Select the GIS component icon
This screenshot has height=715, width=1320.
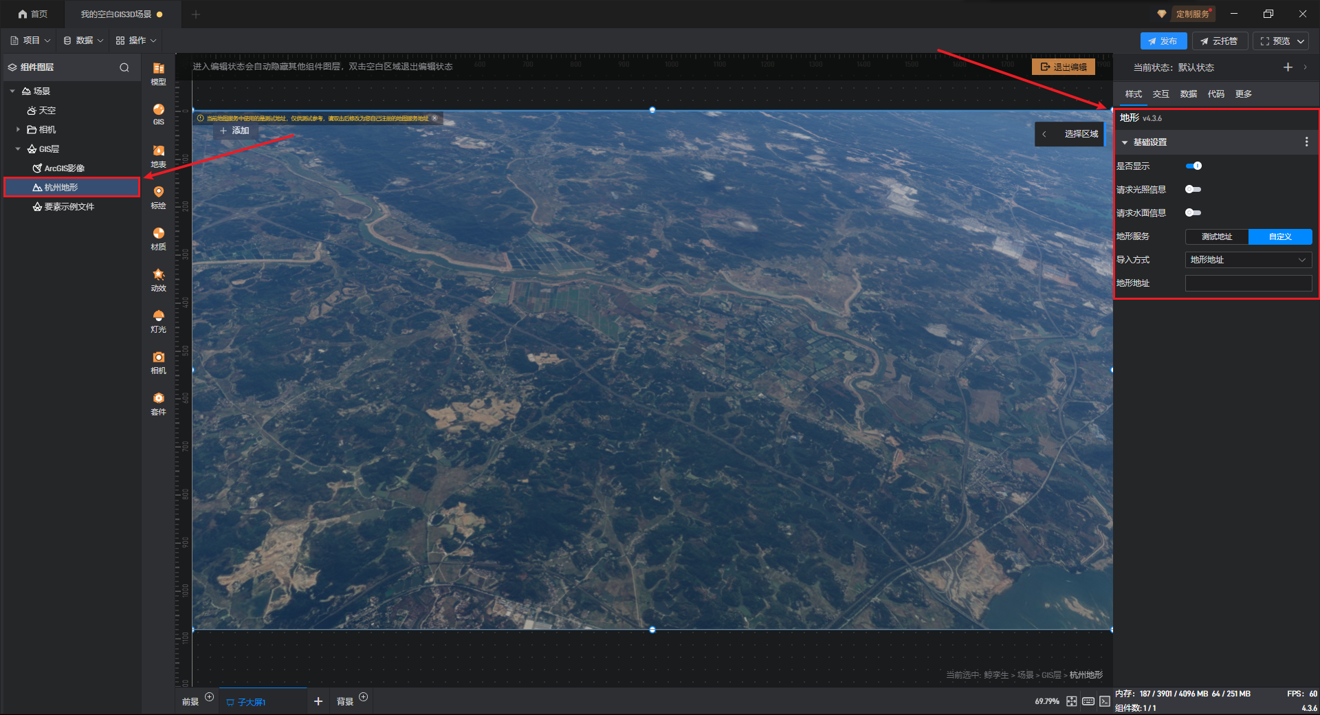tap(158, 113)
